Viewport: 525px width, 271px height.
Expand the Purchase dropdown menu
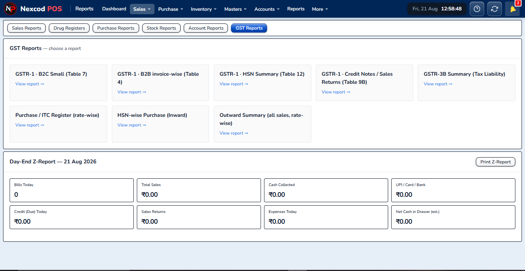(x=171, y=9)
